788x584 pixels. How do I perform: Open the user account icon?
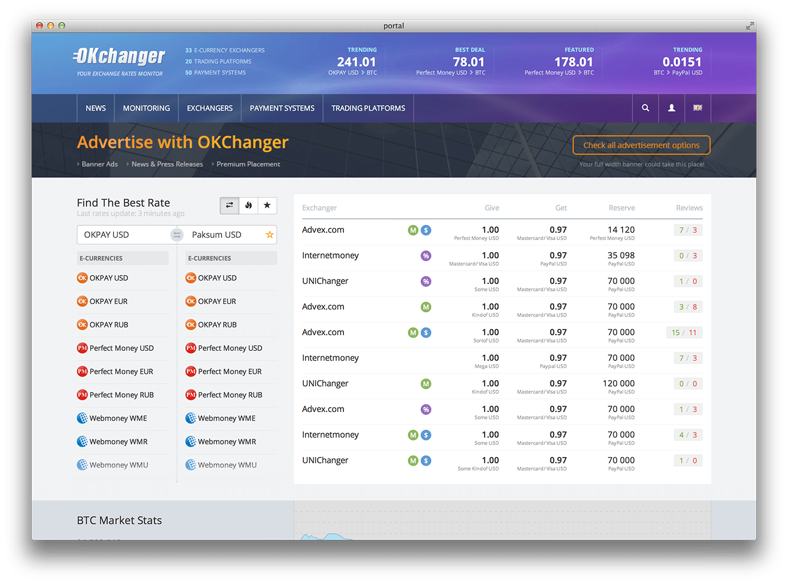pos(672,108)
